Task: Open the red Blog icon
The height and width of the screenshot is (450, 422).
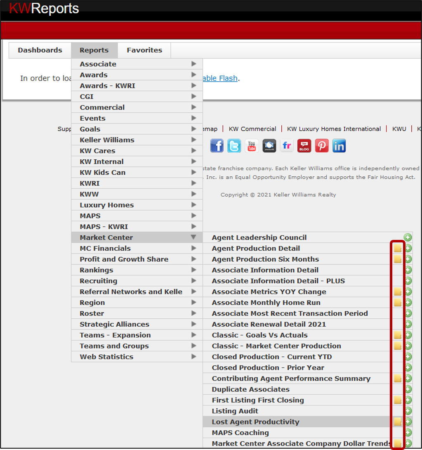Action: coord(304,146)
